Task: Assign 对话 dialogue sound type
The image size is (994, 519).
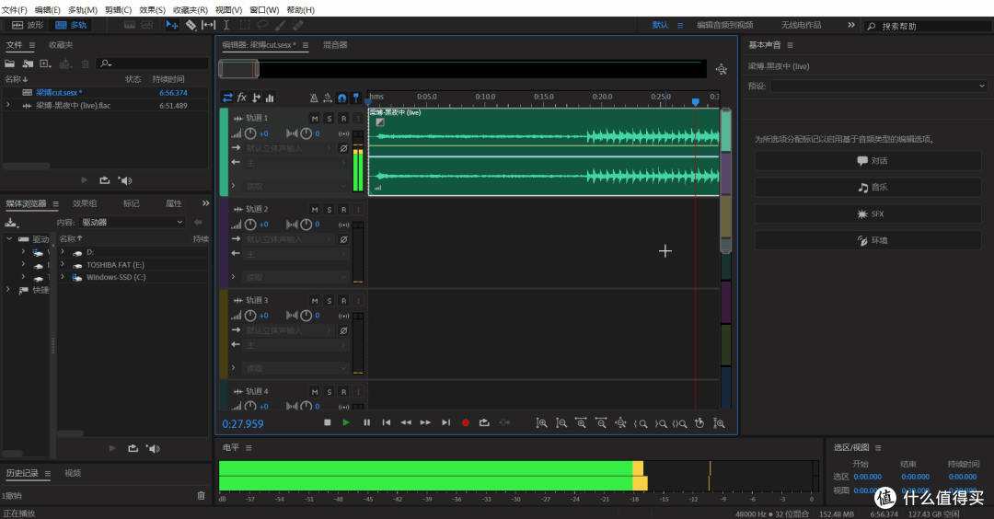Action: click(868, 161)
